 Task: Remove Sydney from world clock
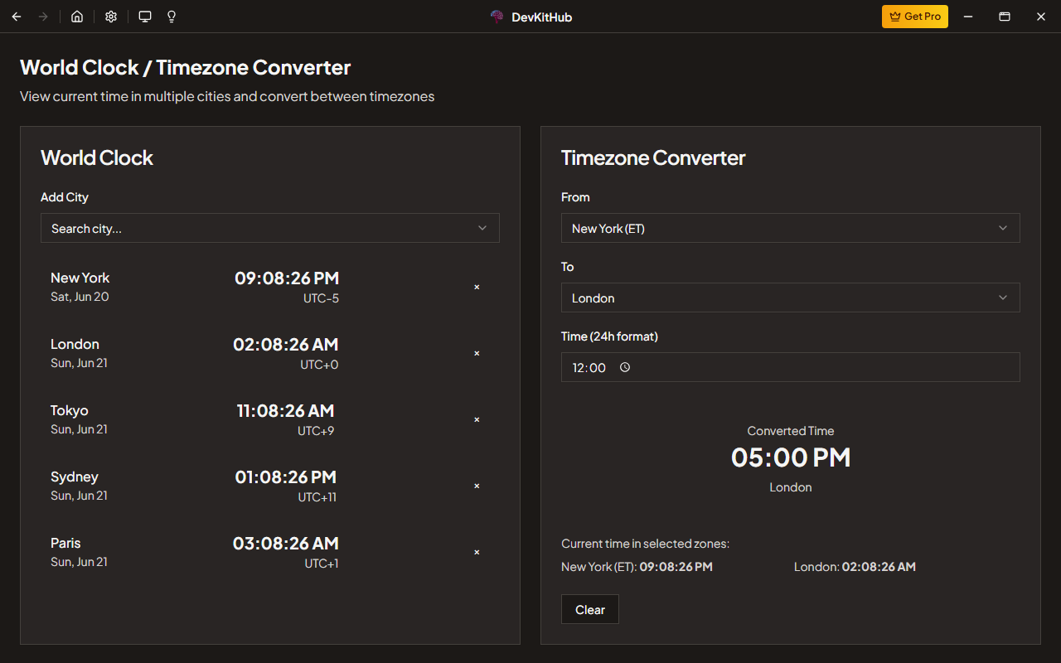click(477, 486)
